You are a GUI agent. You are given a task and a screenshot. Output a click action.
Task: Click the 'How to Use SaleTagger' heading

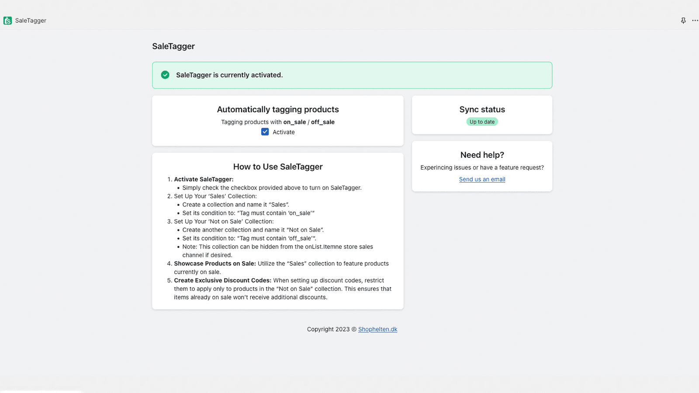(x=278, y=166)
